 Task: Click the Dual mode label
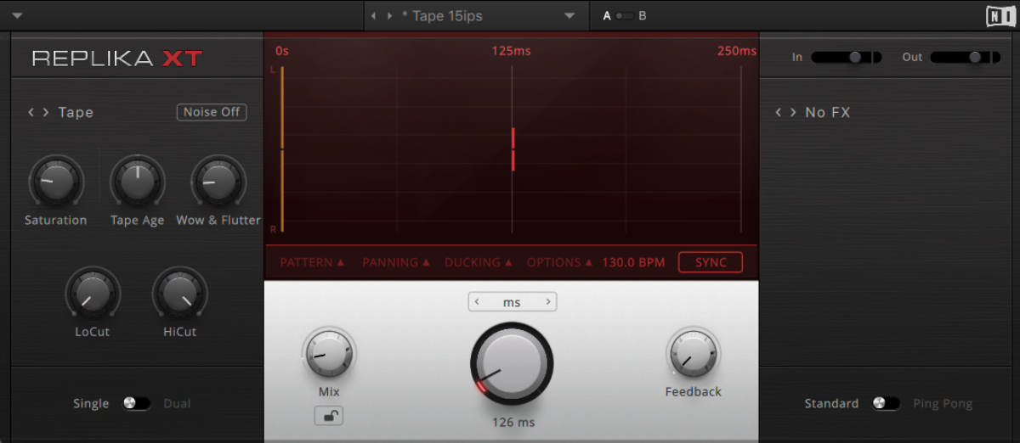tap(177, 403)
